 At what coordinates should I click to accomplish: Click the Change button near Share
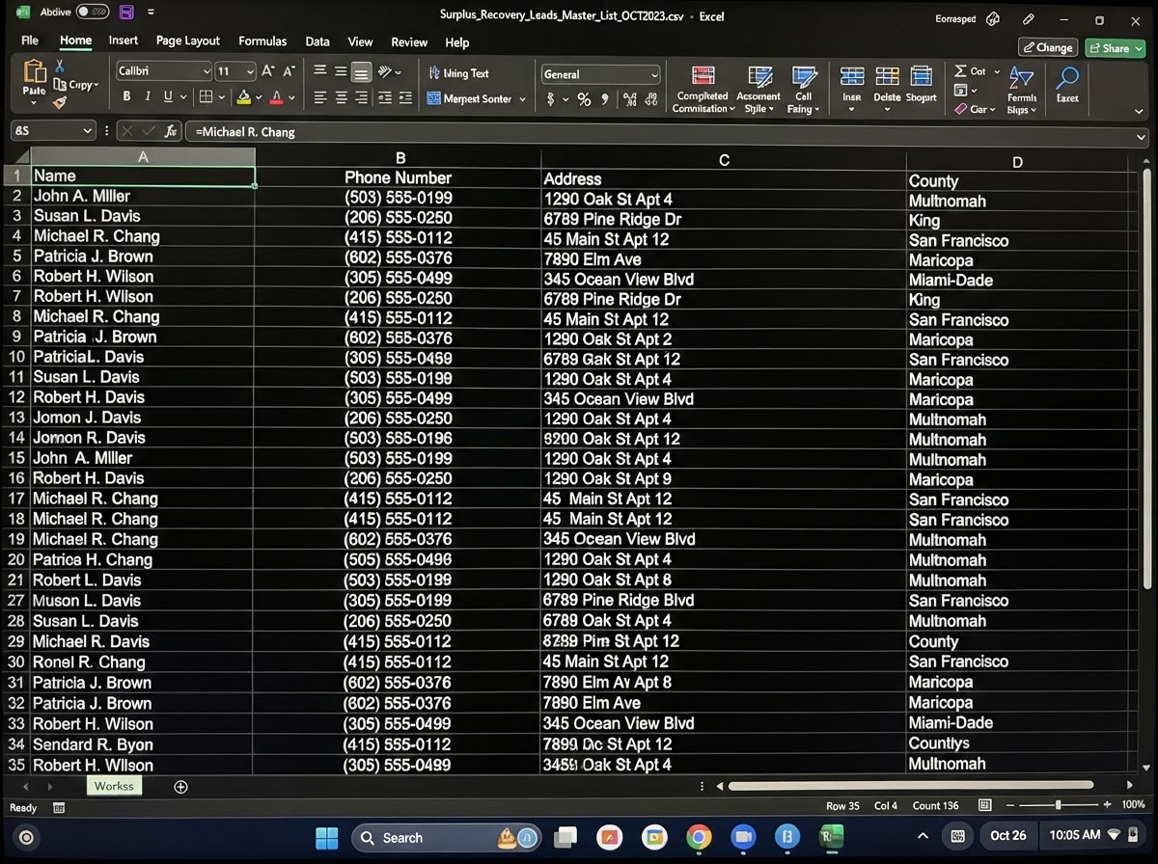[x=1048, y=47]
